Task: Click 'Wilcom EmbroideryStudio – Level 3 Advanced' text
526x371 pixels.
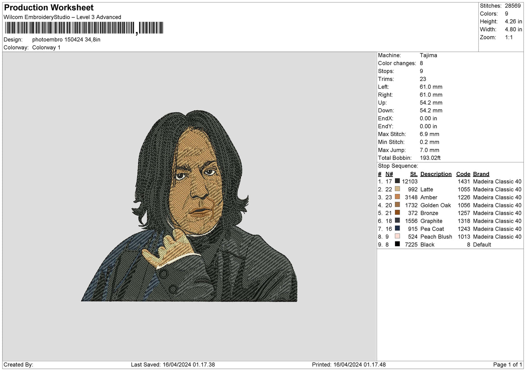Action: pyautogui.click(x=62, y=17)
